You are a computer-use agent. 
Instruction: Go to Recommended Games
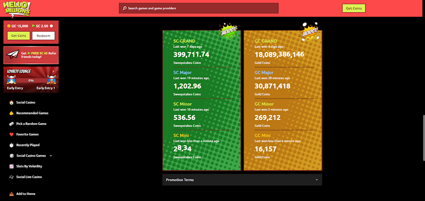[x=32, y=113]
